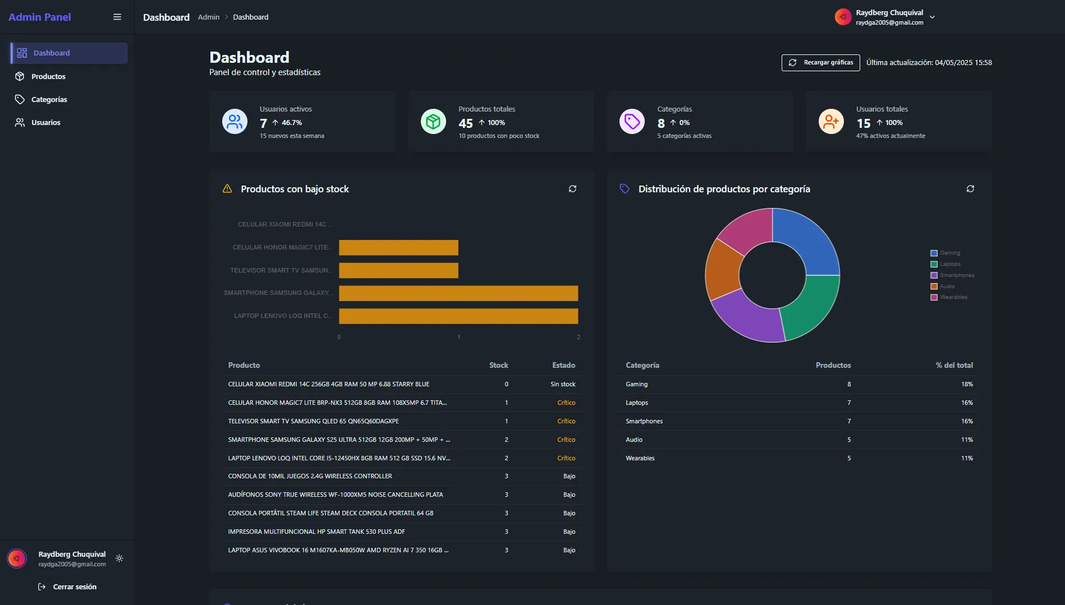Refresh the low stock products chart
1065x605 pixels.
(x=572, y=189)
